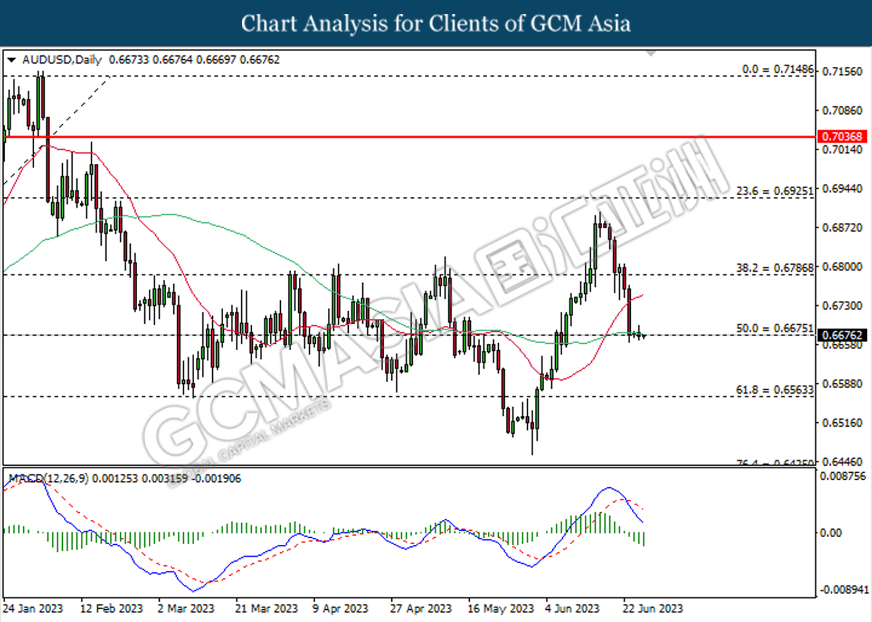Click the Fibonacci label 38.2 = 0.67868
Image resolution: width=872 pixels, height=622 pixels.
tap(775, 268)
